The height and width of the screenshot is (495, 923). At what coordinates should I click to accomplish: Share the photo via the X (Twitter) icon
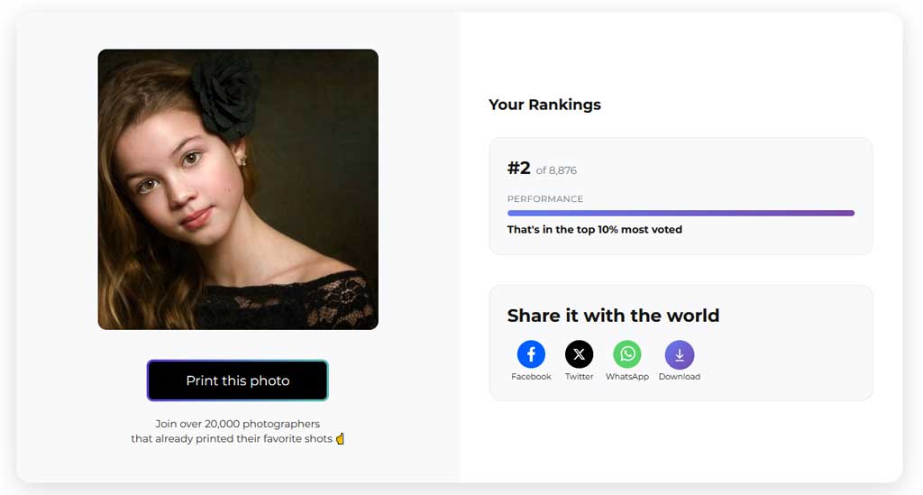click(579, 354)
